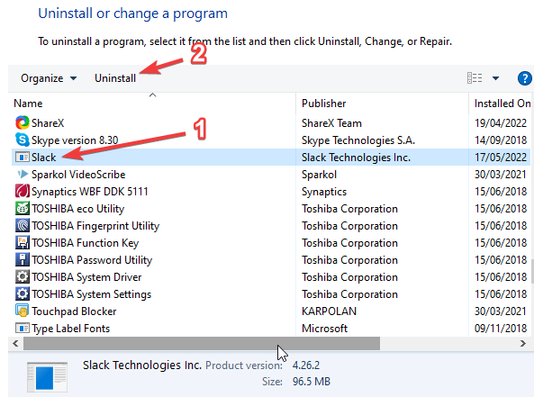Select the Synaptics WBF DDK icon

[23, 191]
